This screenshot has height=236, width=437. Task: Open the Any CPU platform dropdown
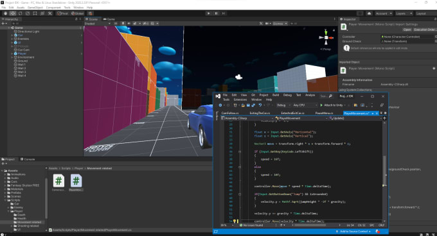pos(305,105)
